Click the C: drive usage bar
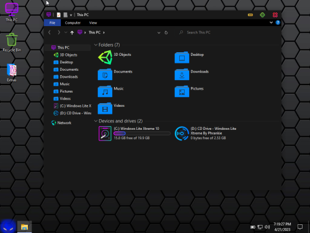This screenshot has height=233, width=310. [x=142, y=134]
